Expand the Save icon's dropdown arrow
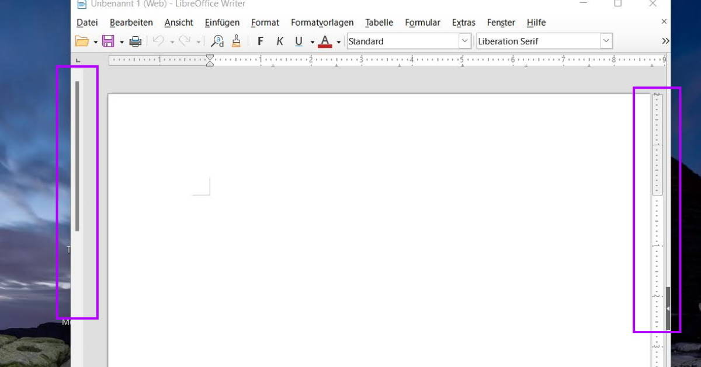 [x=121, y=41]
